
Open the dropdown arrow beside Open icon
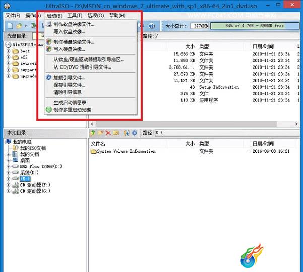click(x=26, y=26)
